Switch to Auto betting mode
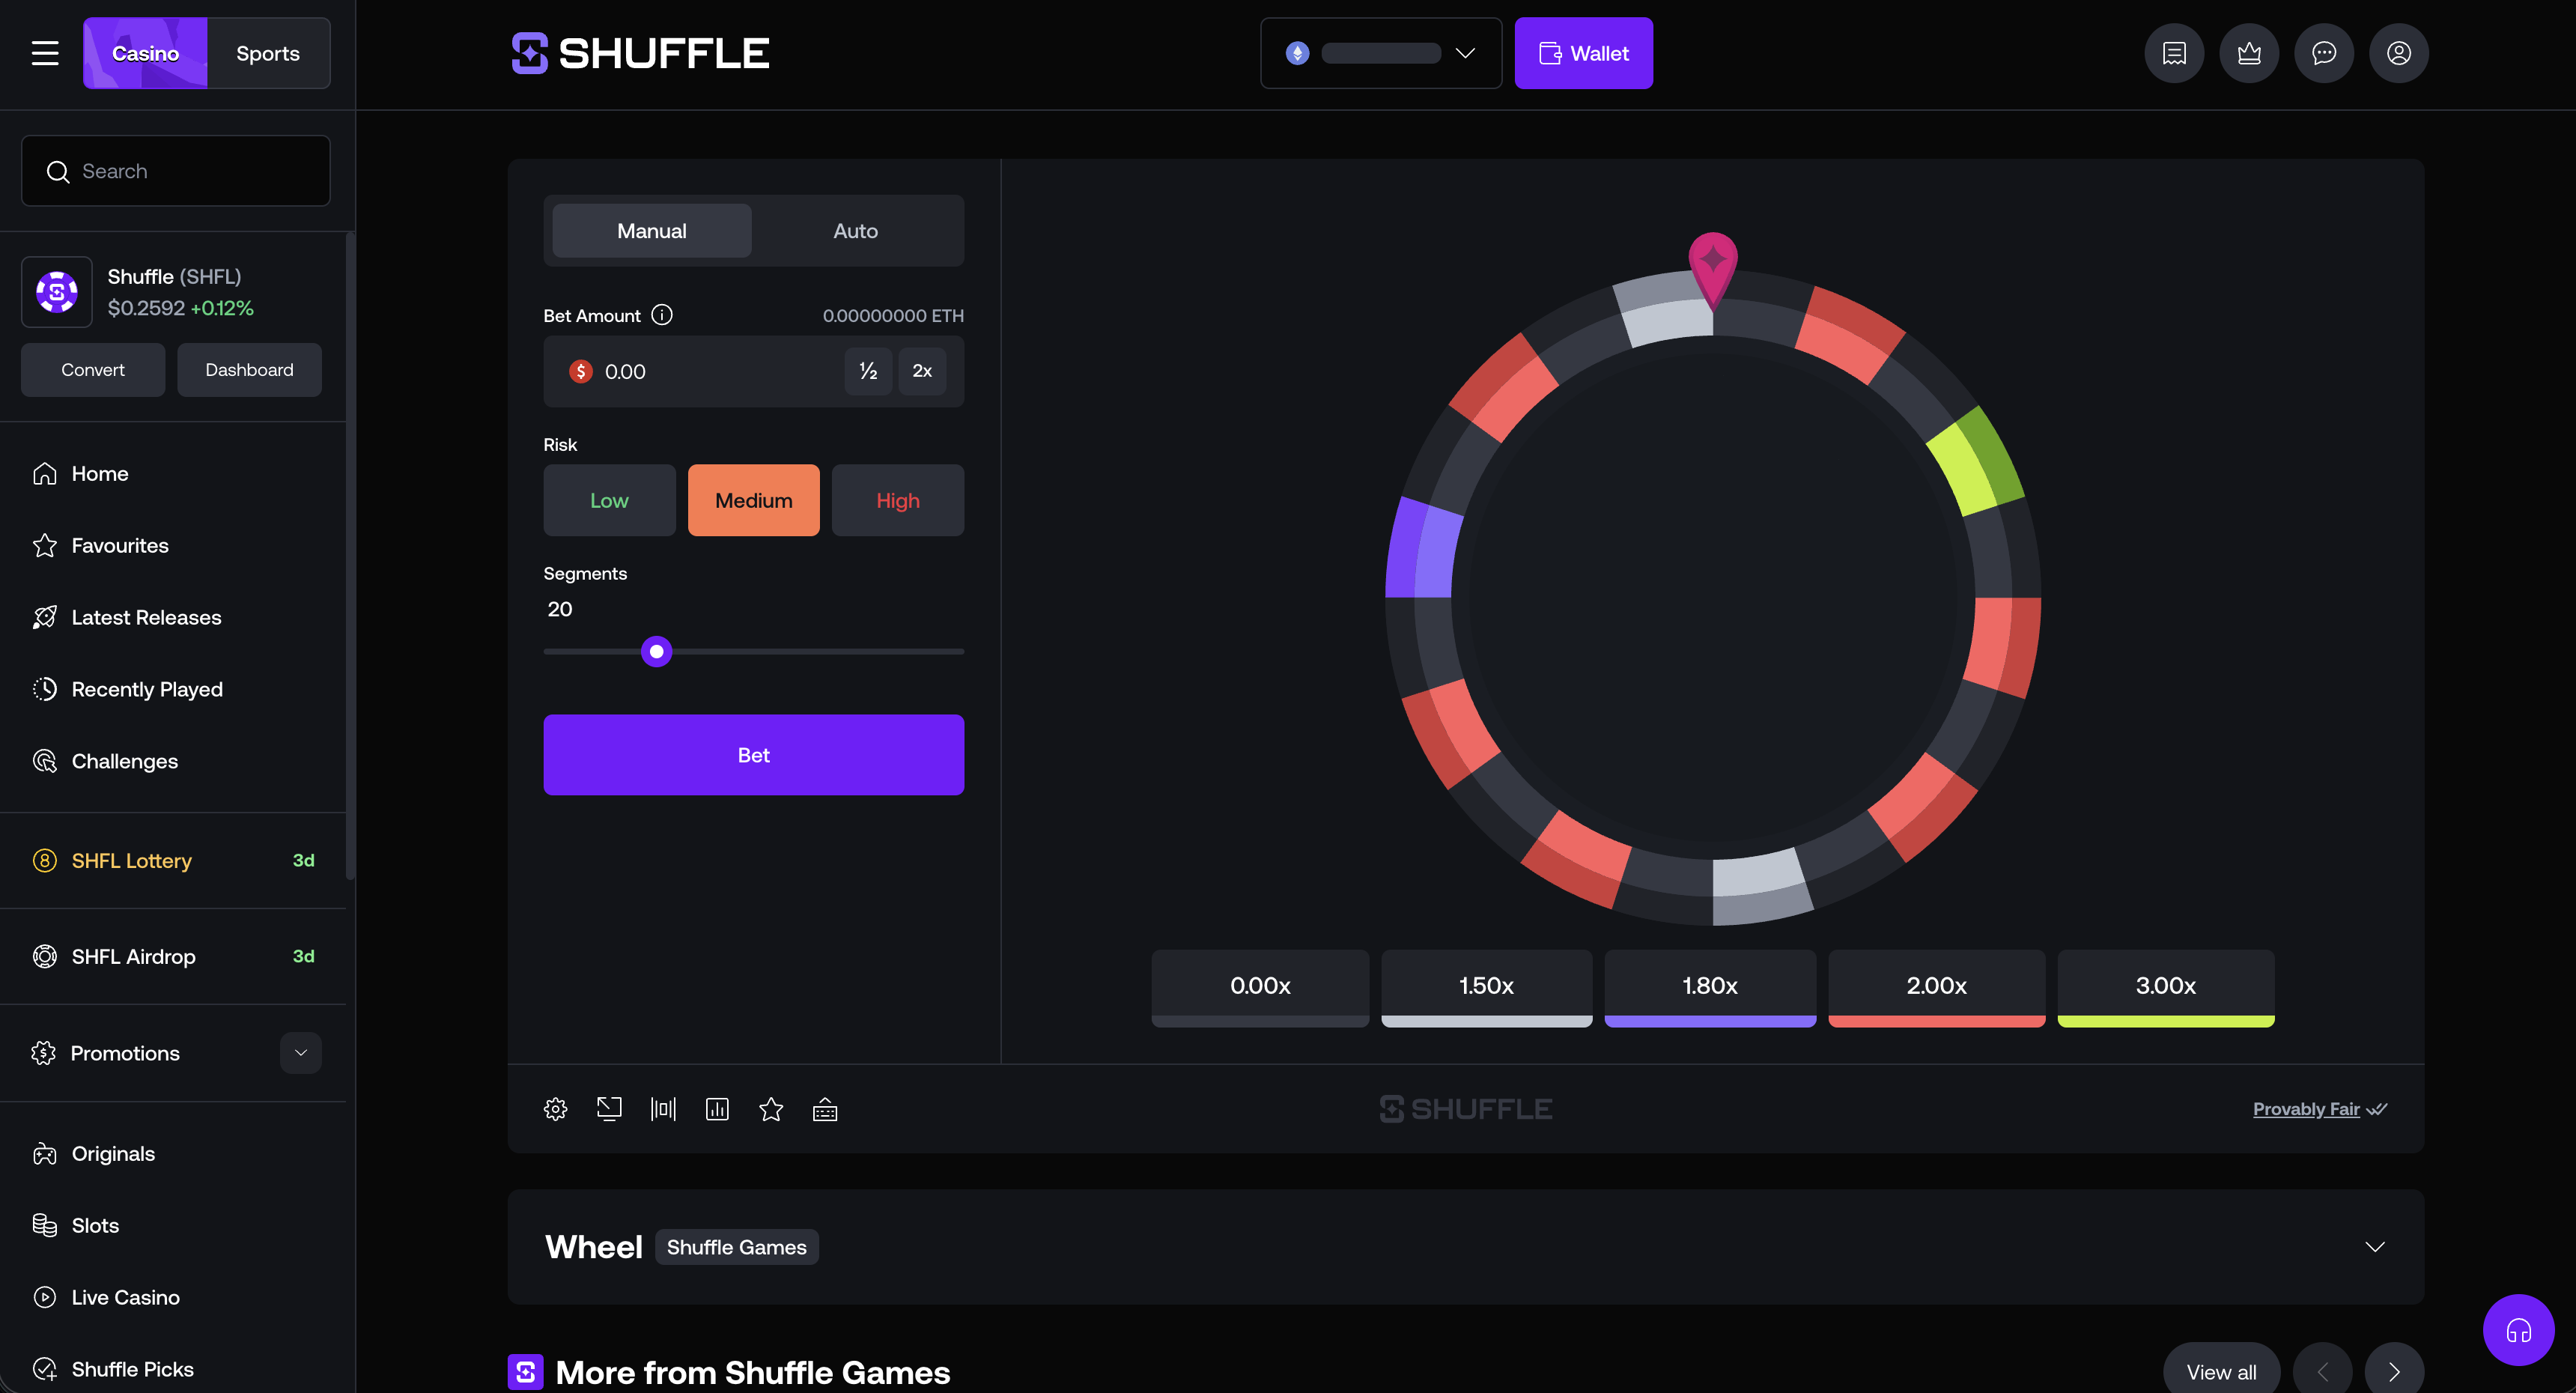Screen dimensions: 2576x1393 click(x=856, y=231)
